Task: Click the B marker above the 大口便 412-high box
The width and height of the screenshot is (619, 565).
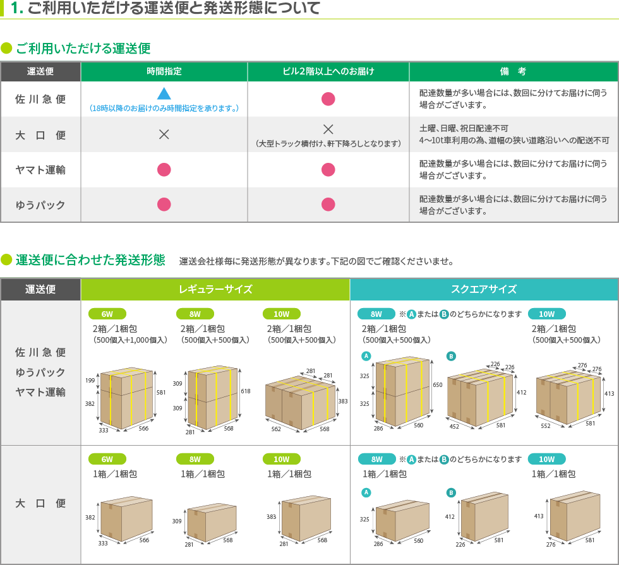Action: tap(451, 492)
